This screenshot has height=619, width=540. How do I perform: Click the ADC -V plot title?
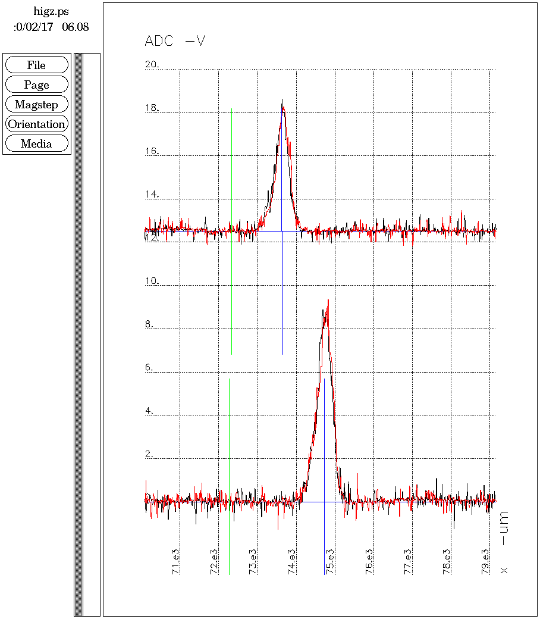[175, 41]
